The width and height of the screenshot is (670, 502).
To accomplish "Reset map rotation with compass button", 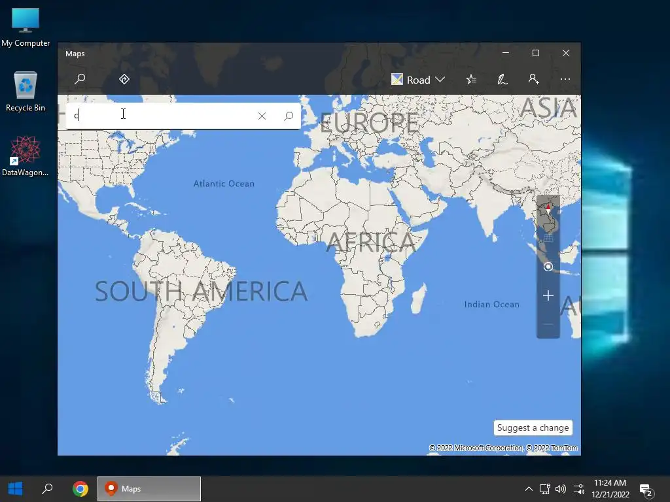I will [548, 210].
